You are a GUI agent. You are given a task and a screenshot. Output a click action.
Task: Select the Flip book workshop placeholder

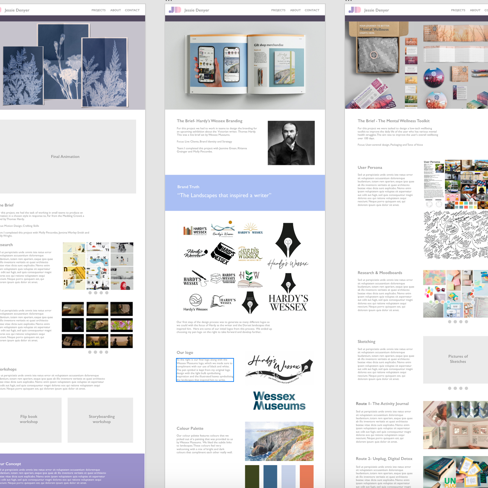coord(30,420)
